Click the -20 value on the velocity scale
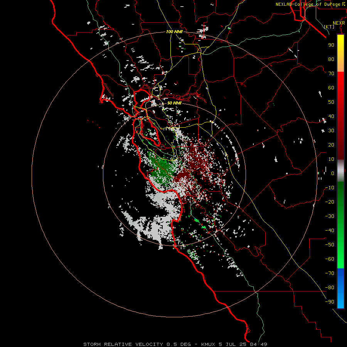 pyautogui.click(x=330, y=202)
